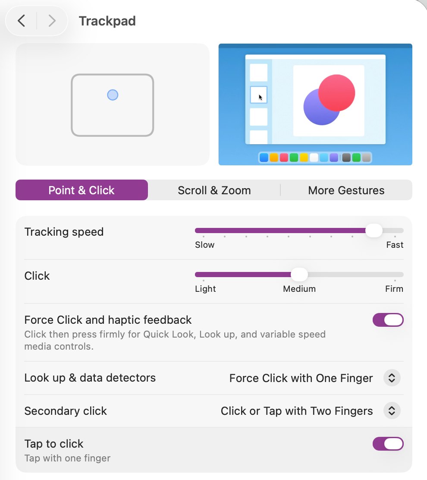Click the selected slide thumbnail in preview

(258, 95)
